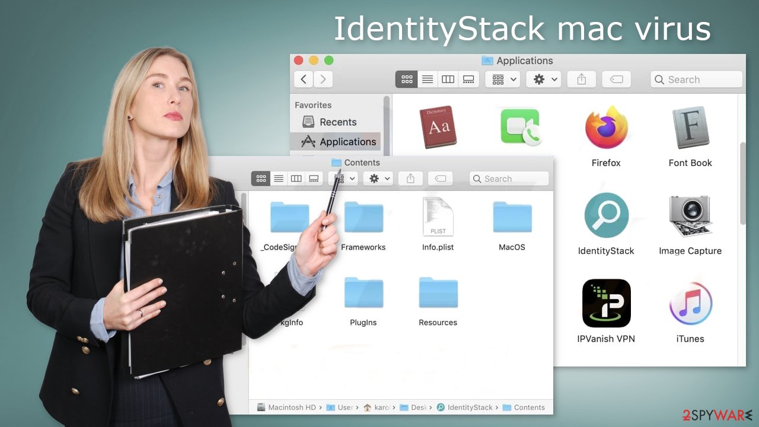Open item grouping dropdown in Contents window

344,179
